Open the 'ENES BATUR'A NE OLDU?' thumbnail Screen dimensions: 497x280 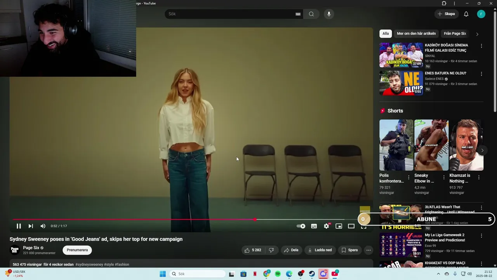pos(401,83)
